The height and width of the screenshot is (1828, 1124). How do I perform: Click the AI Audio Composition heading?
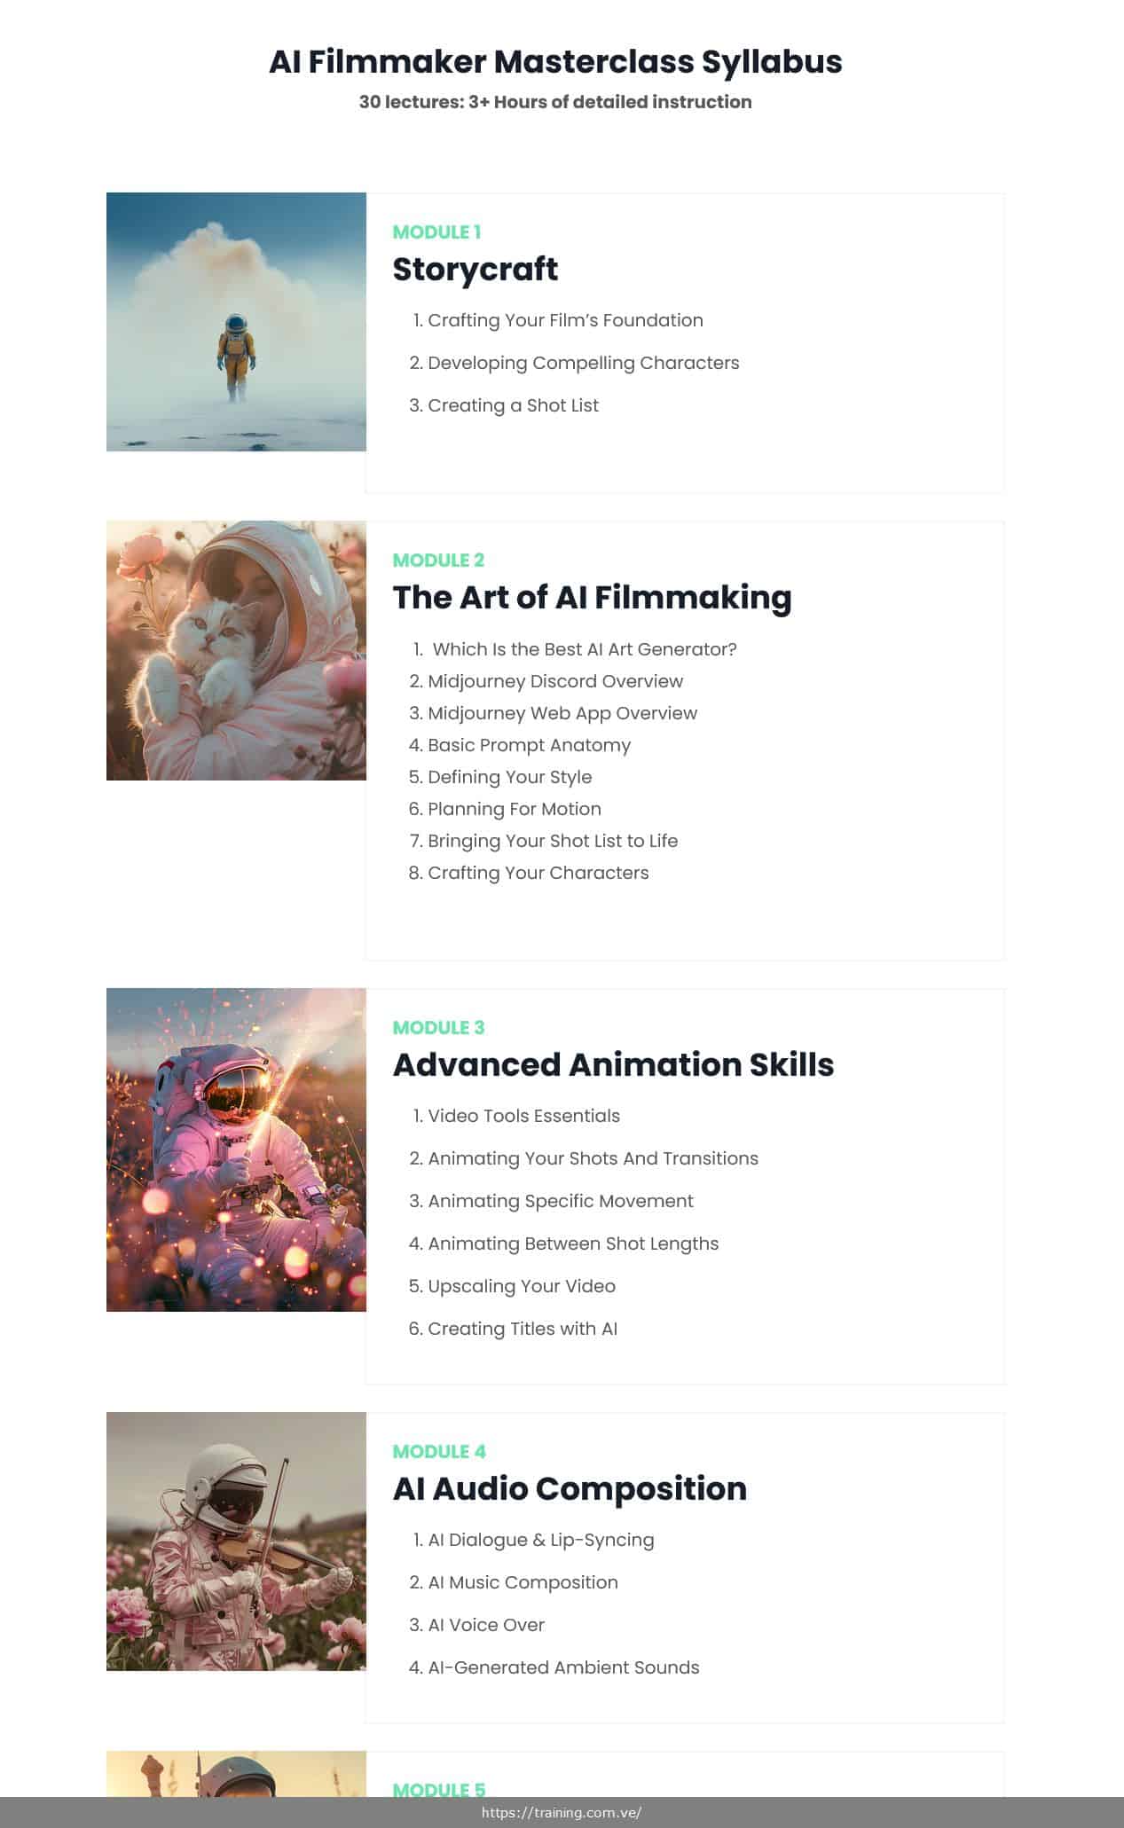tap(570, 1489)
